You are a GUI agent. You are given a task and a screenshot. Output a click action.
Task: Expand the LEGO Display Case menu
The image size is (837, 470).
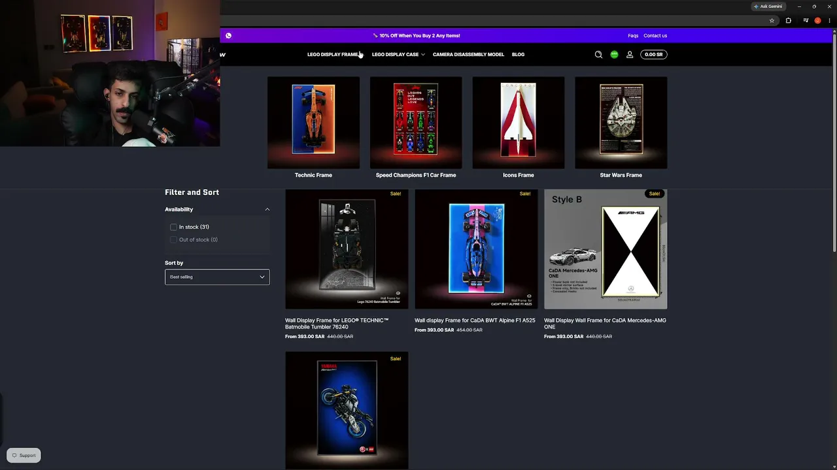(x=398, y=55)
